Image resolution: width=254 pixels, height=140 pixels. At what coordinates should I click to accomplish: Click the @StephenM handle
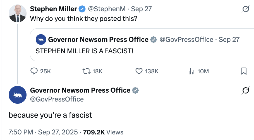point(107,9)
